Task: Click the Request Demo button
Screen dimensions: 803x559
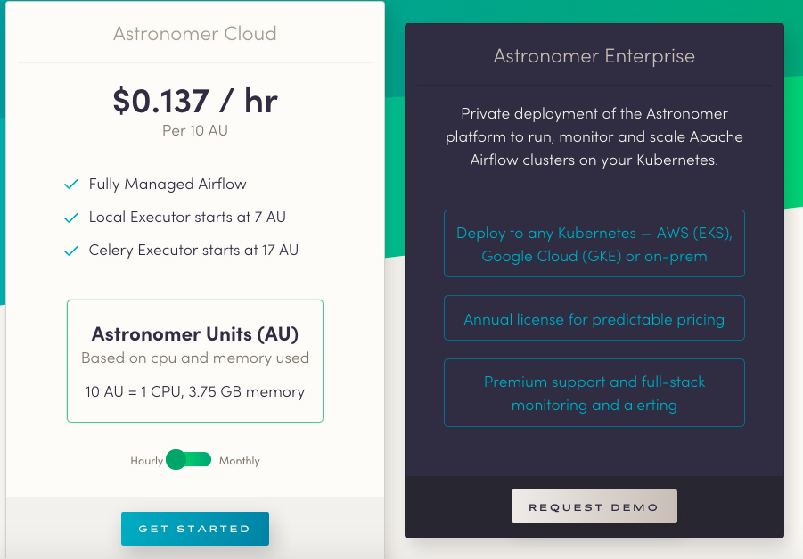Action: pyautogui.click(x=594, y=506)
